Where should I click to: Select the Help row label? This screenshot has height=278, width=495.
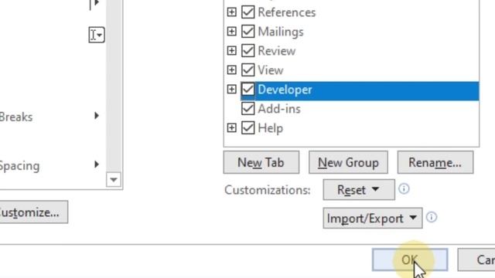tap(270, 128)
